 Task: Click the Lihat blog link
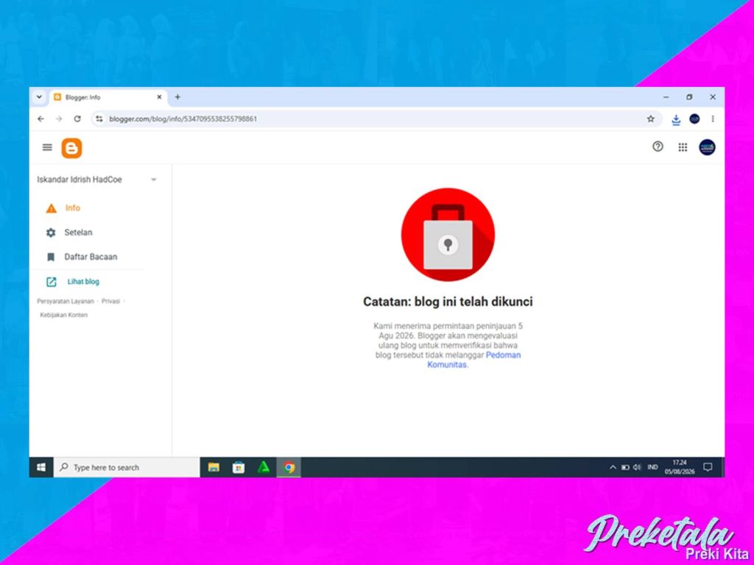(x=83, y=282)
